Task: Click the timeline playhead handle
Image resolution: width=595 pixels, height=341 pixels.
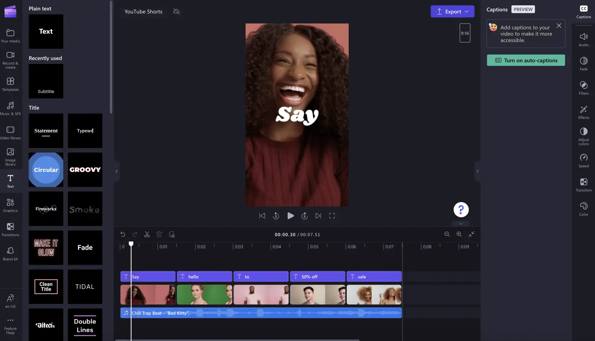Action: click(x=131, y=244)
